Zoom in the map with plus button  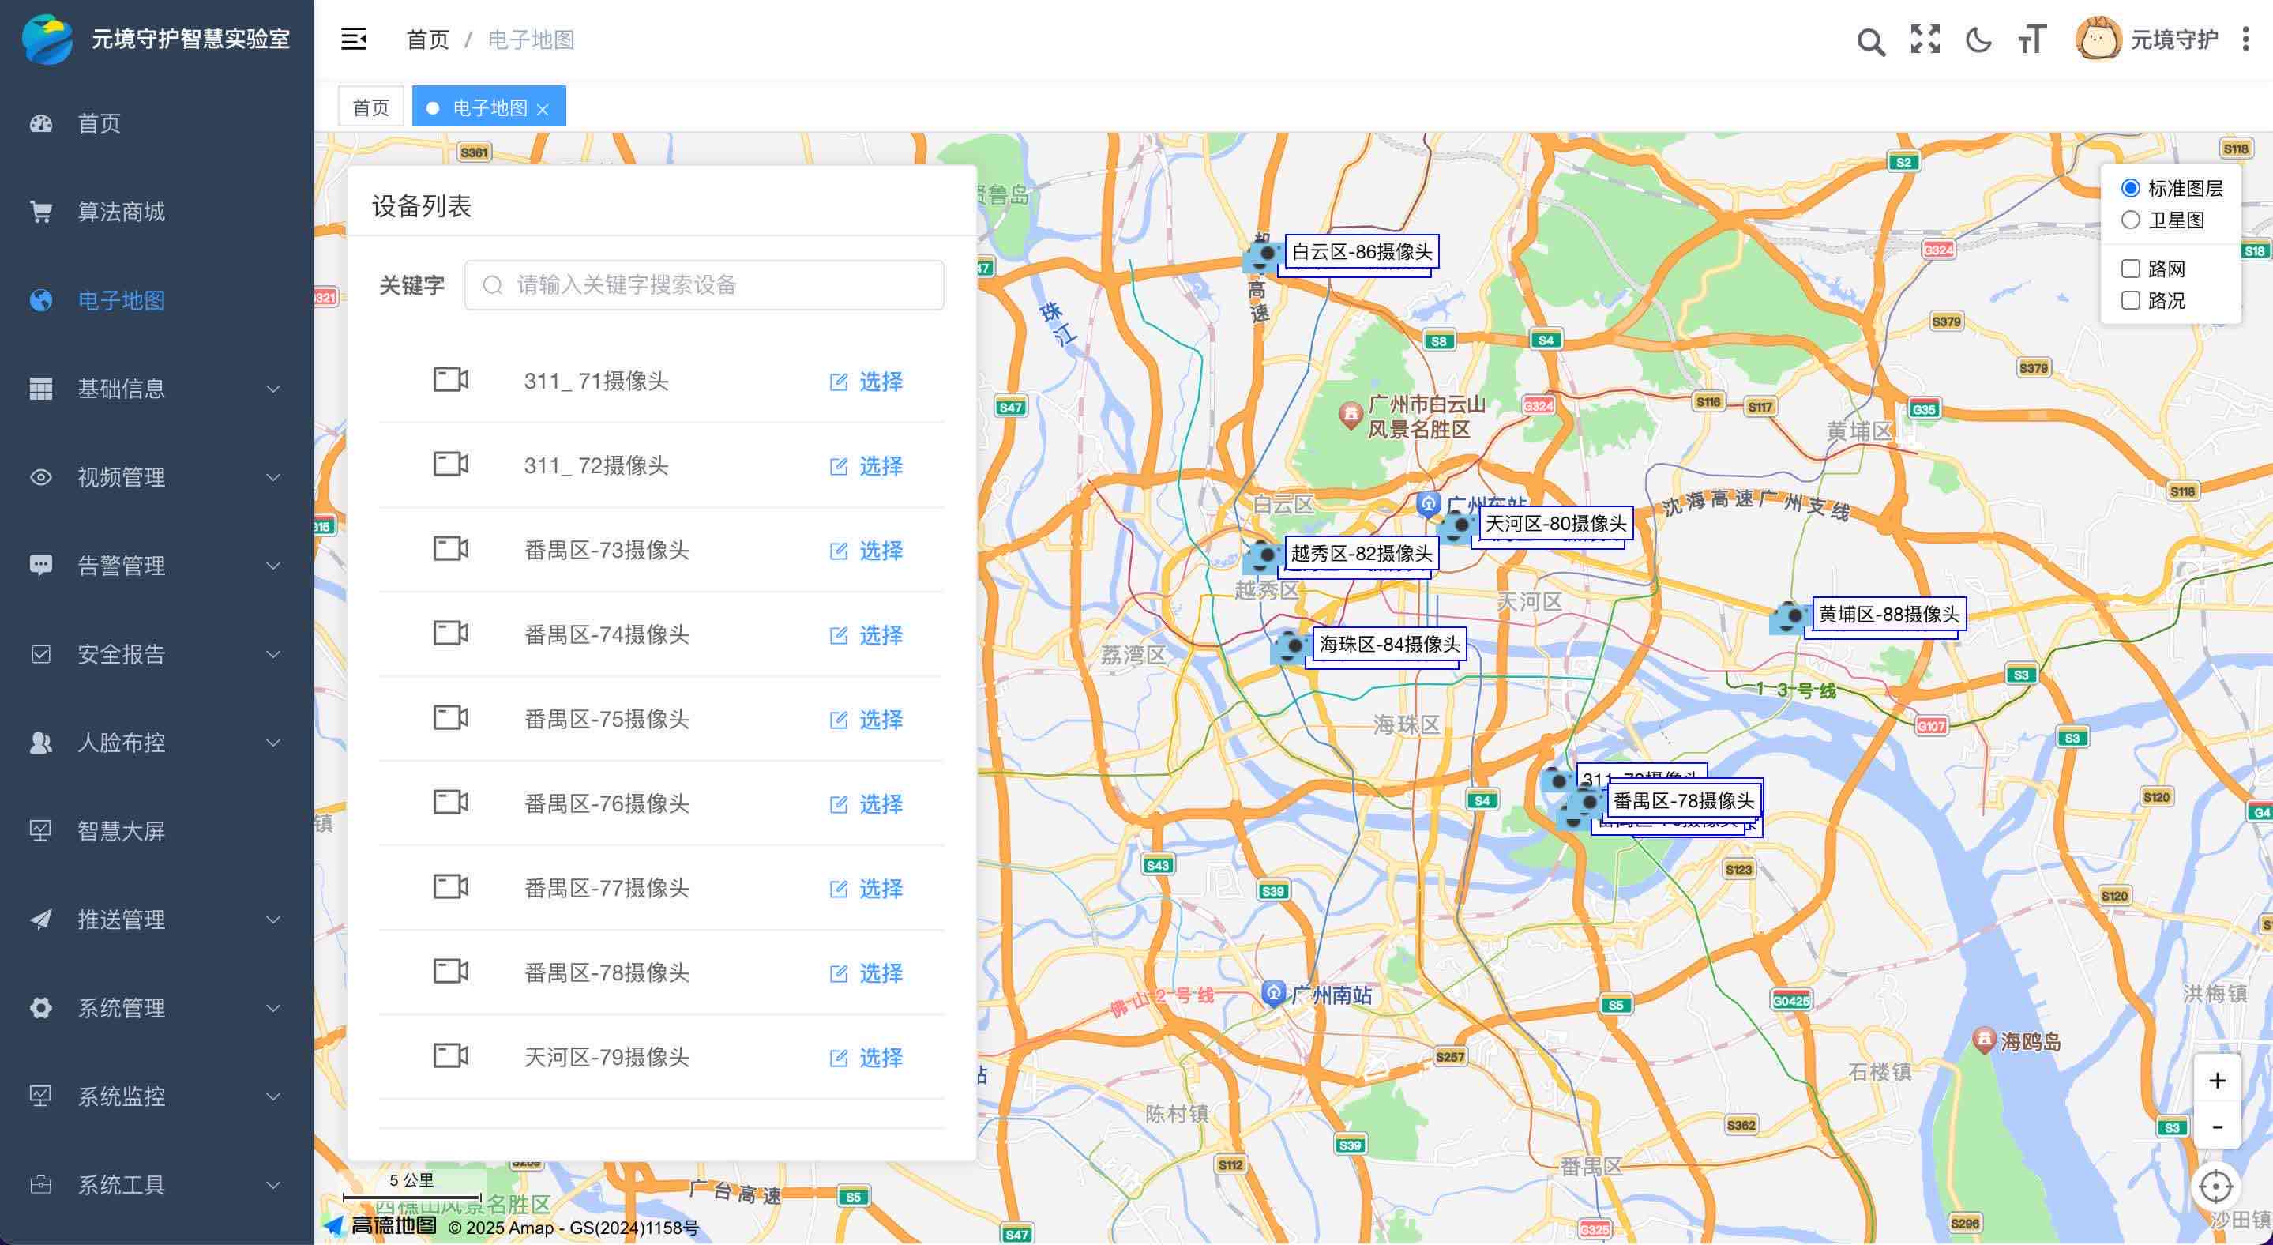pos(2216,1080)
